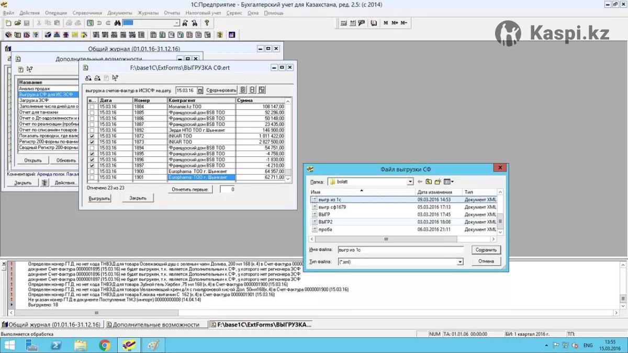Open the Файл menu
This screenshot has width=628, height=353.
[8, 13]
